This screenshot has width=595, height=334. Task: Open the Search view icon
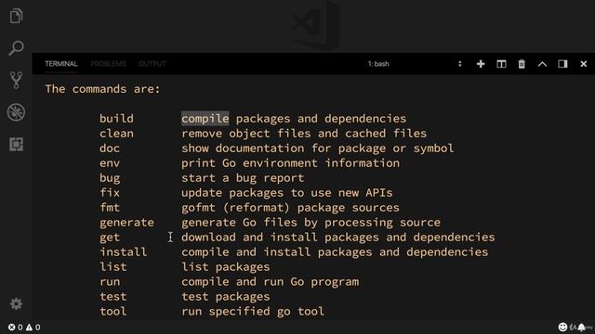pyautogui.click(x=16, y=48)
